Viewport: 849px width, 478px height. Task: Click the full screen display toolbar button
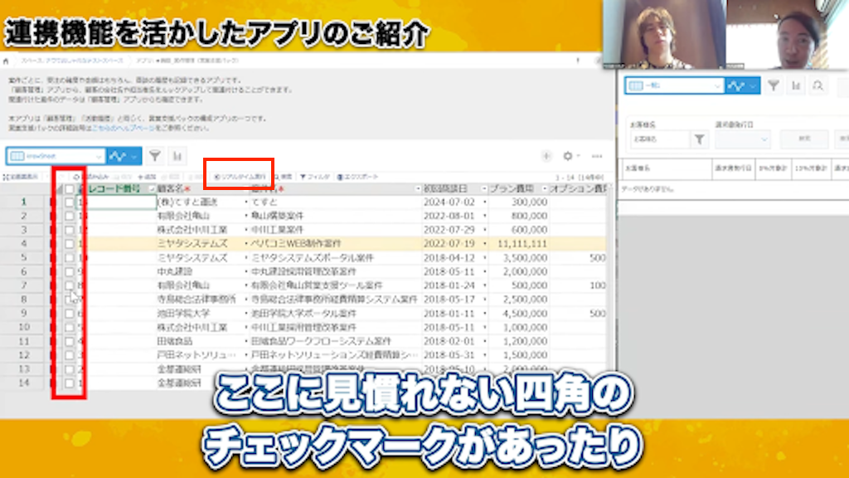tap(21, 177)
